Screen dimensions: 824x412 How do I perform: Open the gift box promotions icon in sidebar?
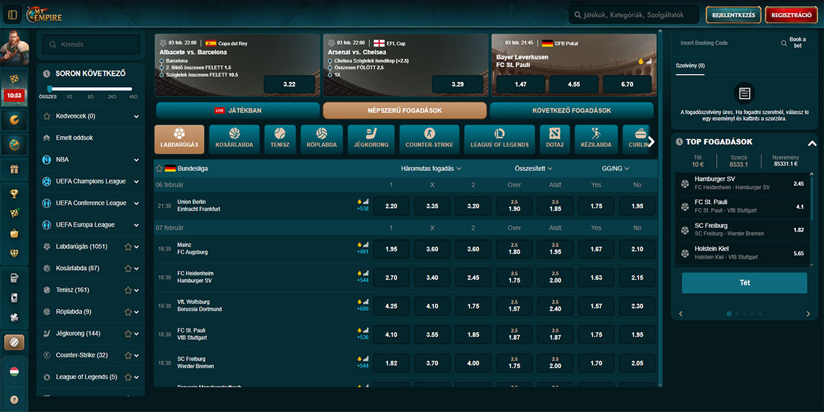pos(14,169)
